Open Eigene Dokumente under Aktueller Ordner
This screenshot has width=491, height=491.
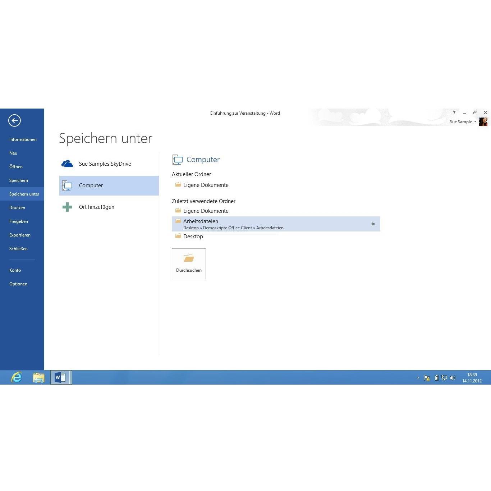point(276,185)
